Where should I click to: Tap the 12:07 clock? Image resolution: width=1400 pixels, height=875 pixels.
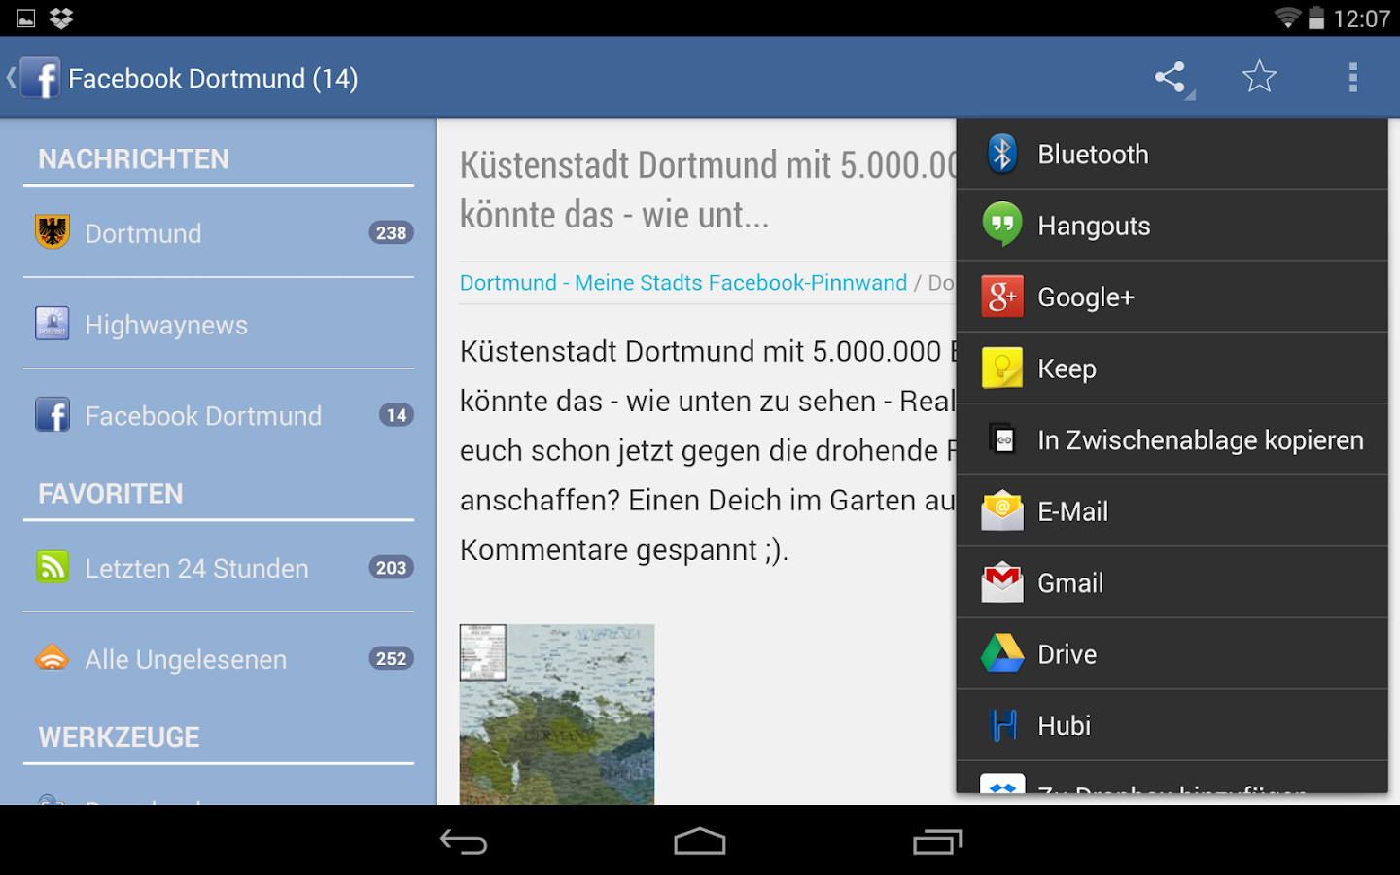pos(1361,18)
